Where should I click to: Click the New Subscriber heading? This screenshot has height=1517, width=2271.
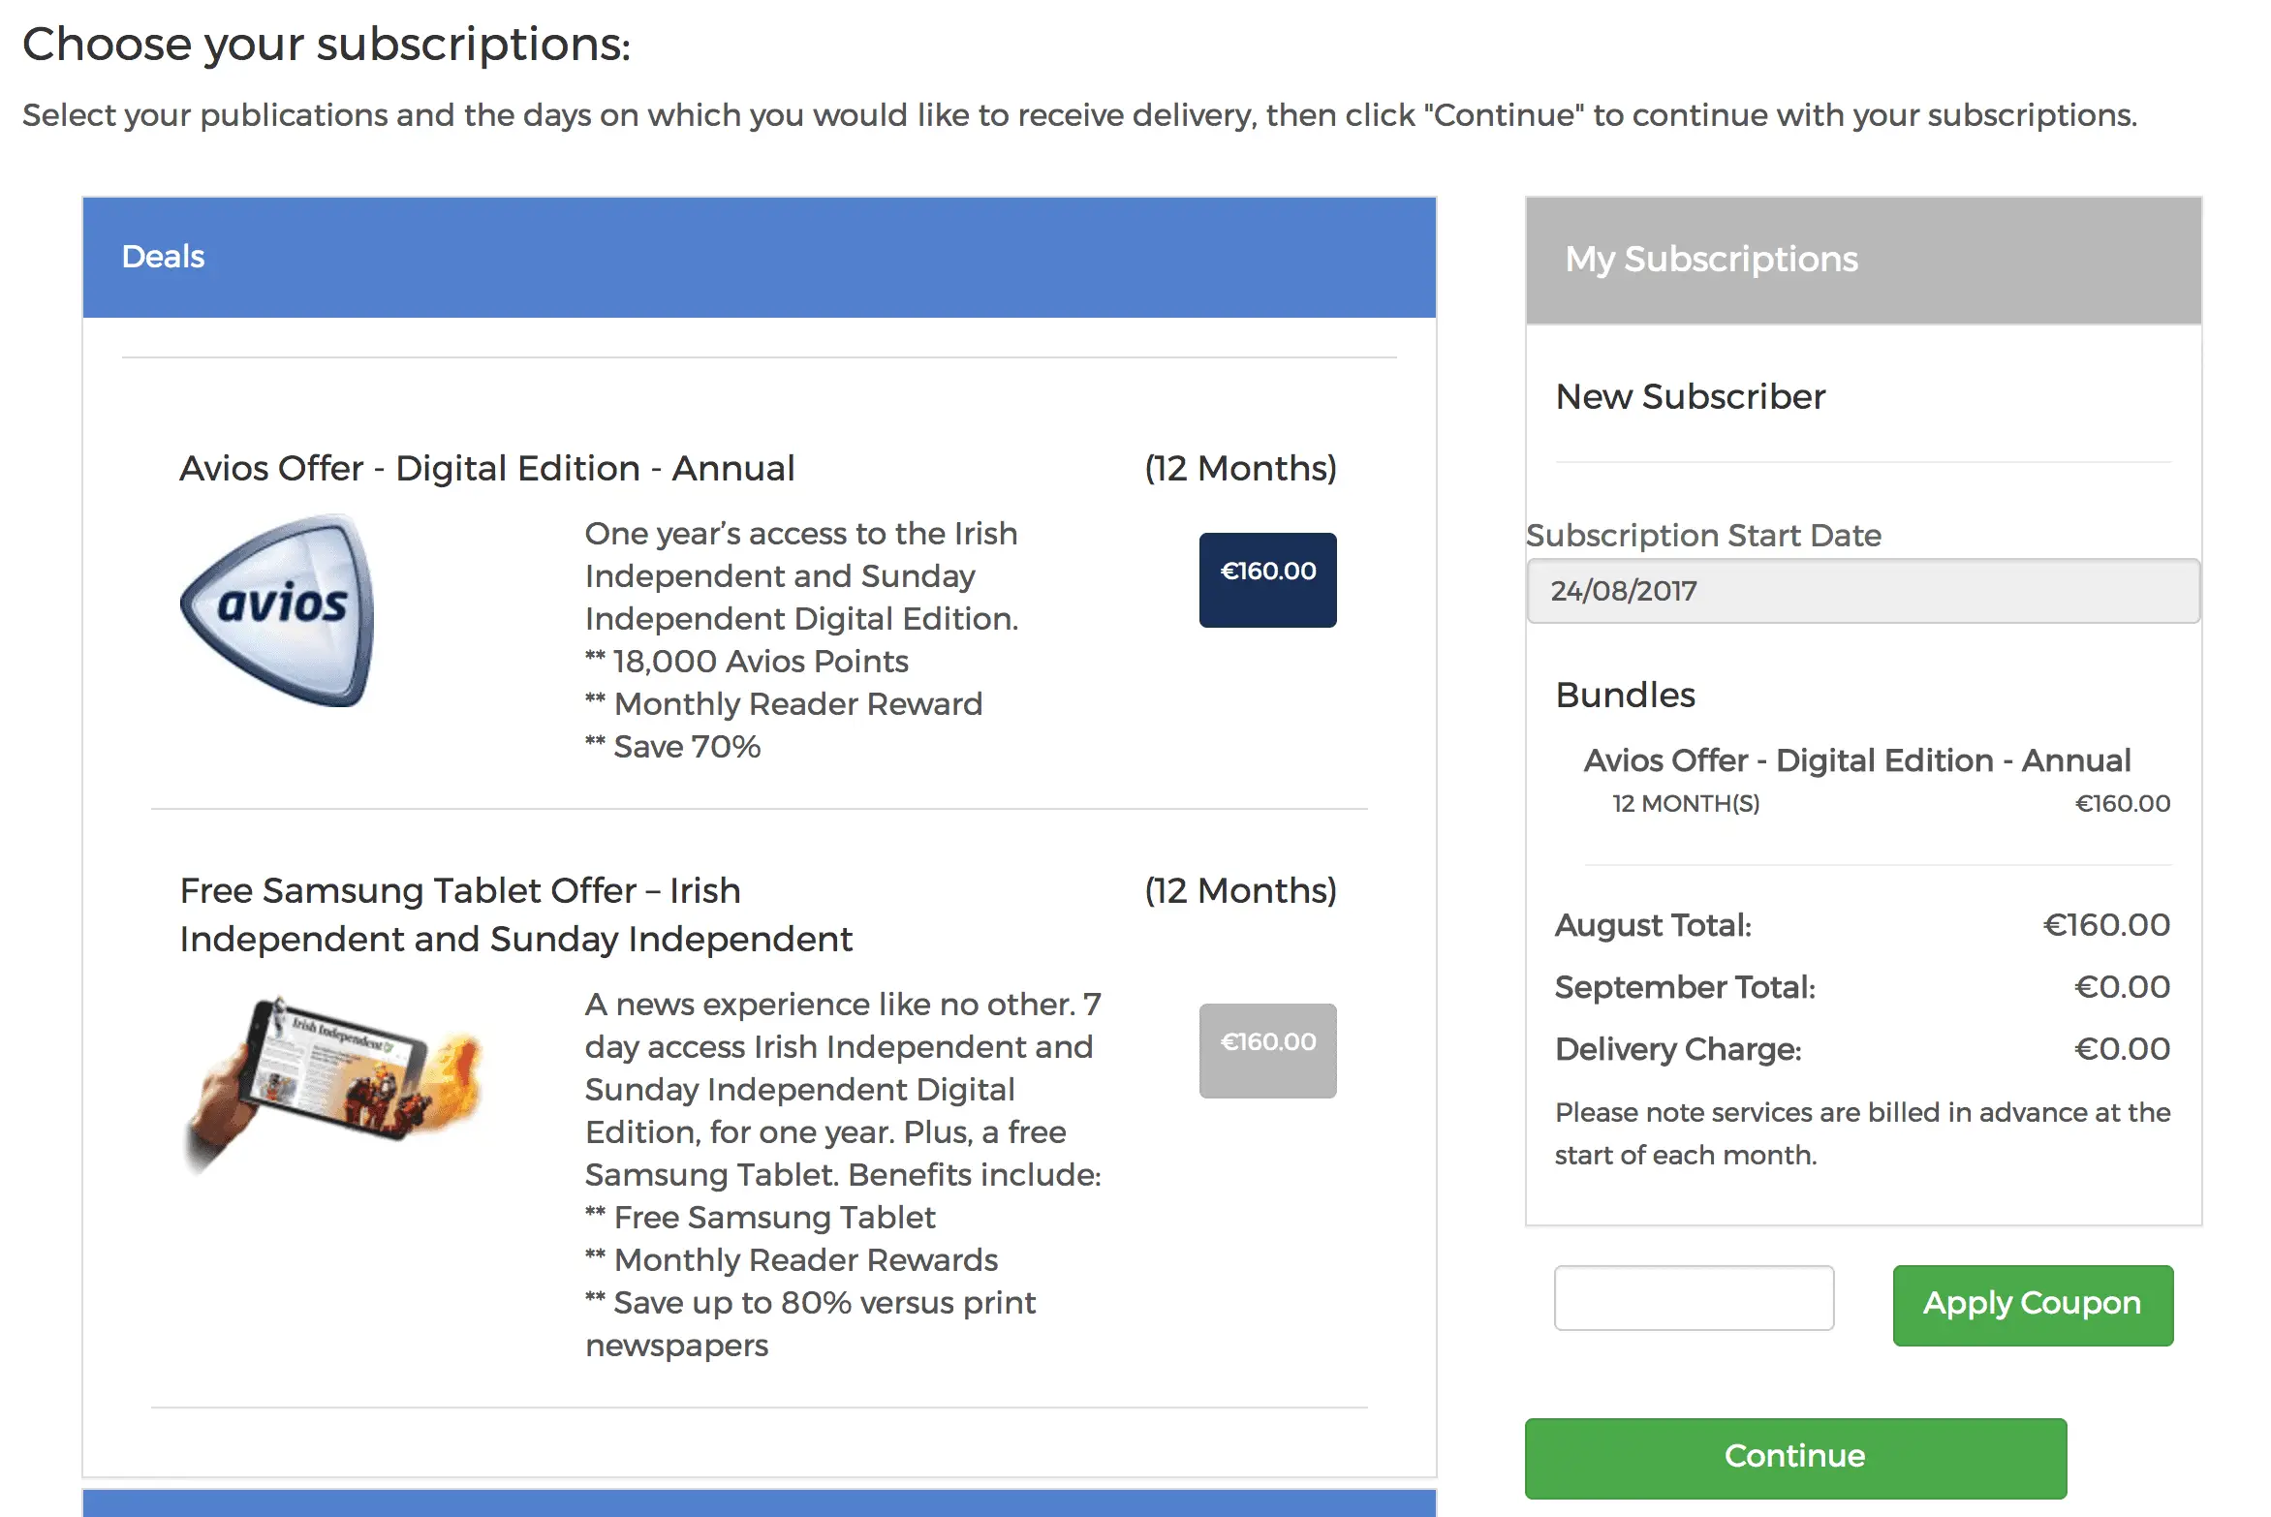tap(1690, 396)
